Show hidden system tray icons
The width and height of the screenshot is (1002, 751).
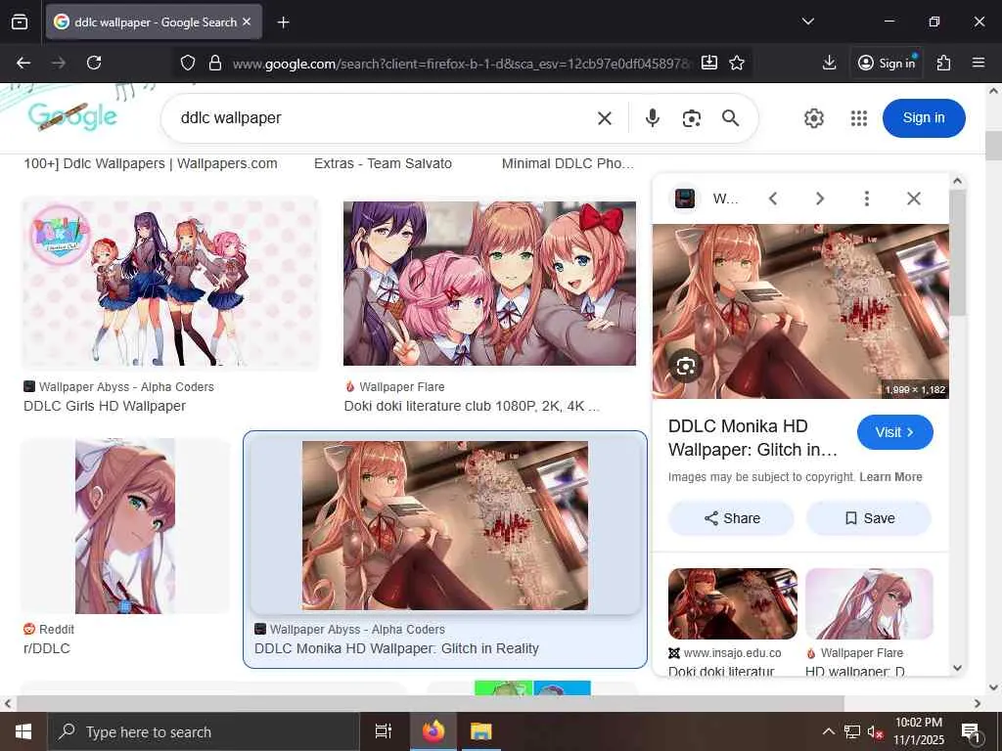point(828,731)
